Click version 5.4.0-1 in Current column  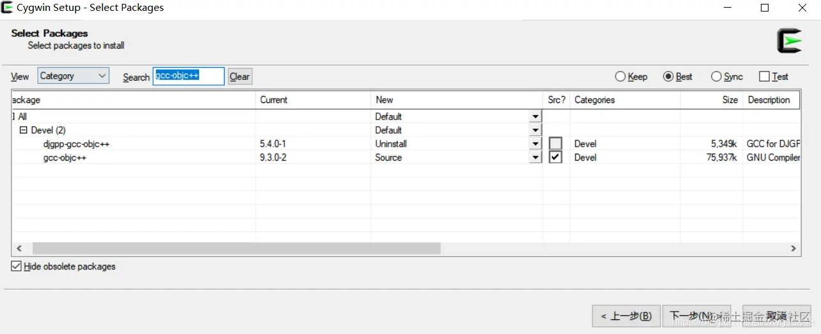coord(273,144)
